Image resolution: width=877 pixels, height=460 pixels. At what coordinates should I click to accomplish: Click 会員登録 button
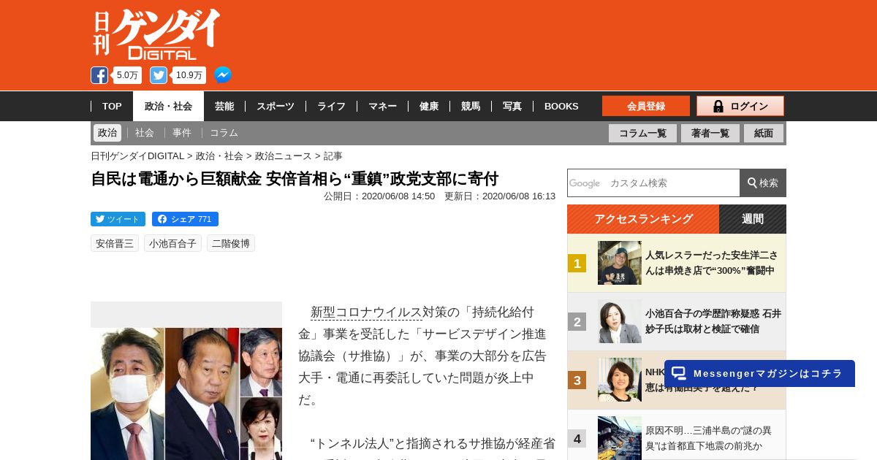pyautogui.click(x=646, y=106)
